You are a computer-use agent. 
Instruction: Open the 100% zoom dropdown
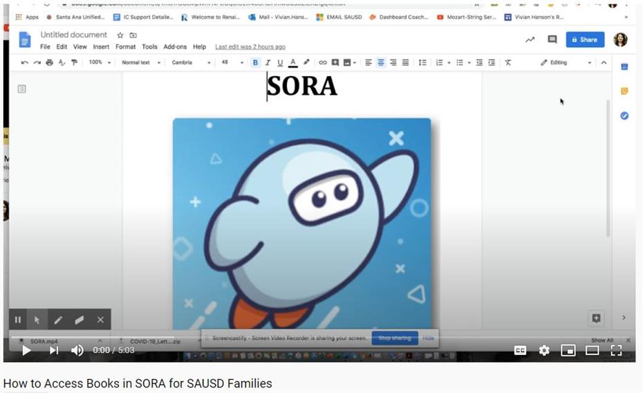[100, 62]
